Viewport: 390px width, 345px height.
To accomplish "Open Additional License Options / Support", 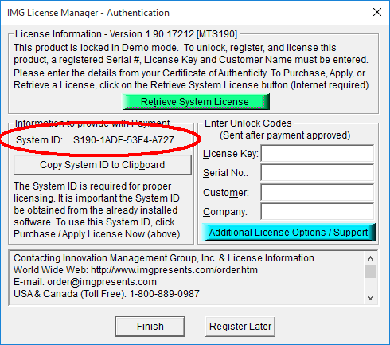I will [289, 233].
